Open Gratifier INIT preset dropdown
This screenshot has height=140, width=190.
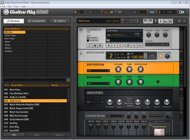[x=95, y=102]
